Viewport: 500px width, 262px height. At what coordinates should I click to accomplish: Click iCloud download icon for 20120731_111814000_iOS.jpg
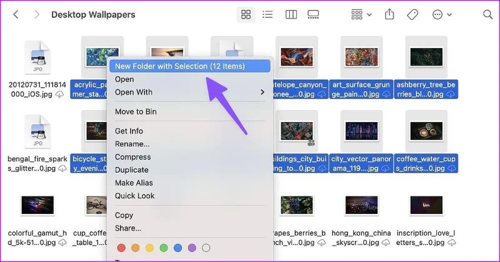point(59,94)
